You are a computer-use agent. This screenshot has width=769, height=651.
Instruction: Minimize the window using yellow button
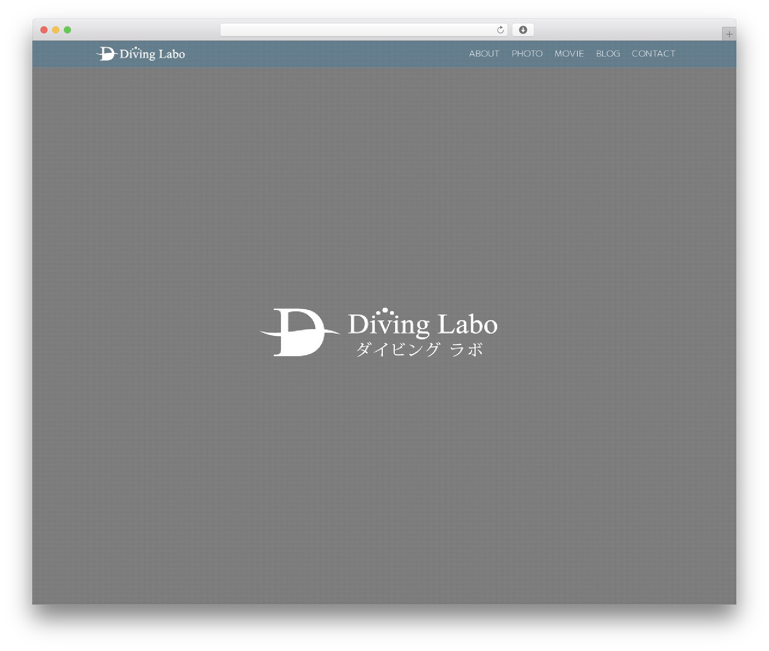pos(55,30)
